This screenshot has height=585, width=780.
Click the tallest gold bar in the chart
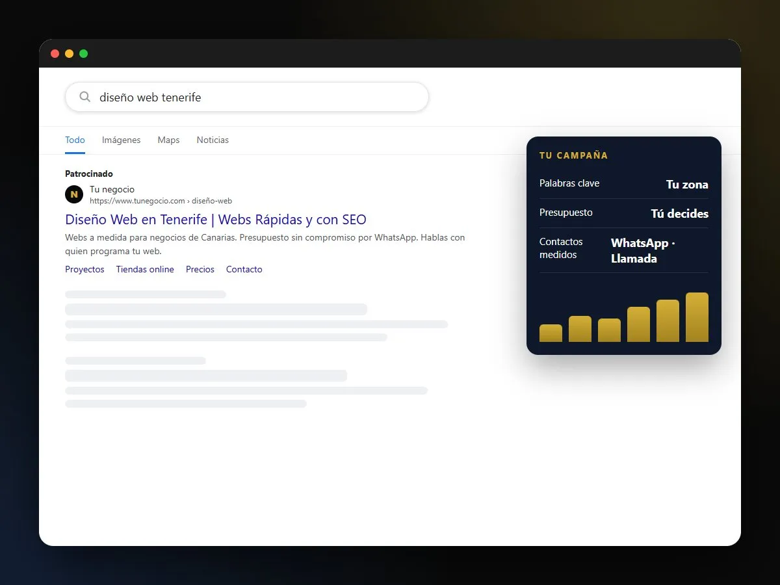697,317
